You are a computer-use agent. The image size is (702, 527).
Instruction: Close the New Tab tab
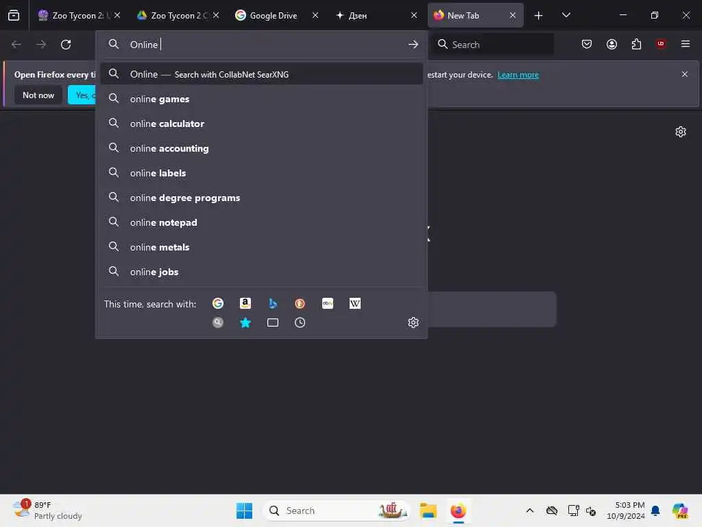[513, 15]
